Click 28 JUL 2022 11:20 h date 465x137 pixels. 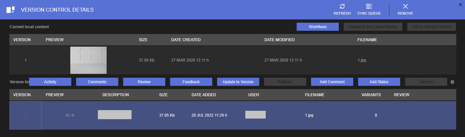tap(209, 115)
